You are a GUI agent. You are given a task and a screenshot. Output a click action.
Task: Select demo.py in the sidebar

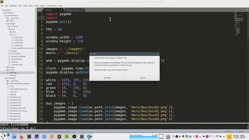13,73
